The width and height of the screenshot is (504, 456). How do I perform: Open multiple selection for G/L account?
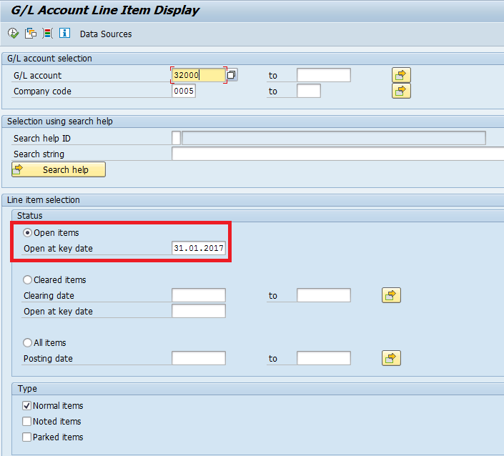(x=401, y=75)
